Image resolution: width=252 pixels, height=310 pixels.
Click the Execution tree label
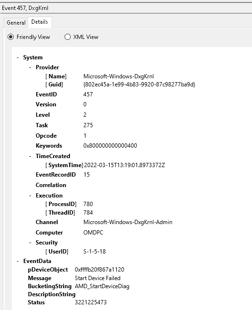pyautogui.click(x=49, y=195)
